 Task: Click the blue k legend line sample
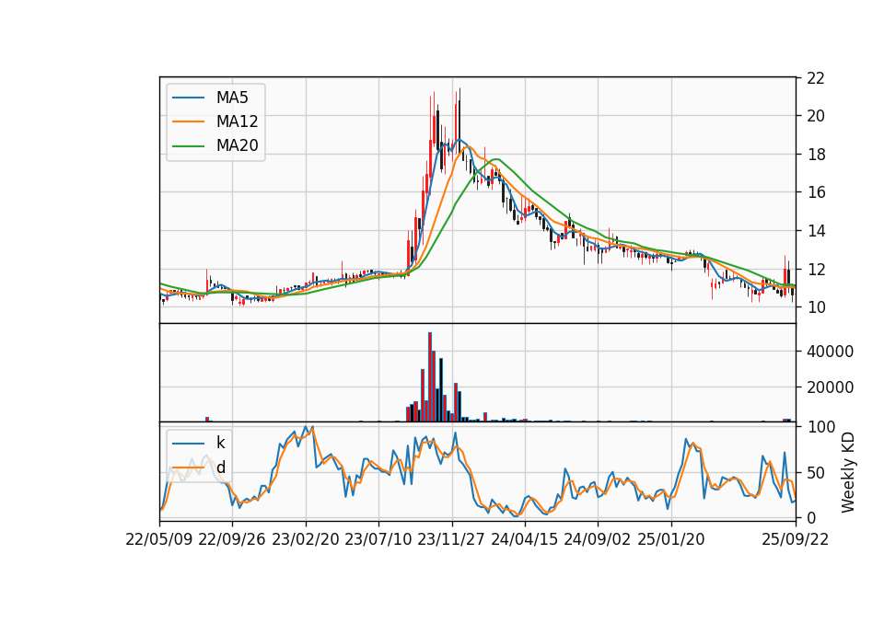coord(188,444)
